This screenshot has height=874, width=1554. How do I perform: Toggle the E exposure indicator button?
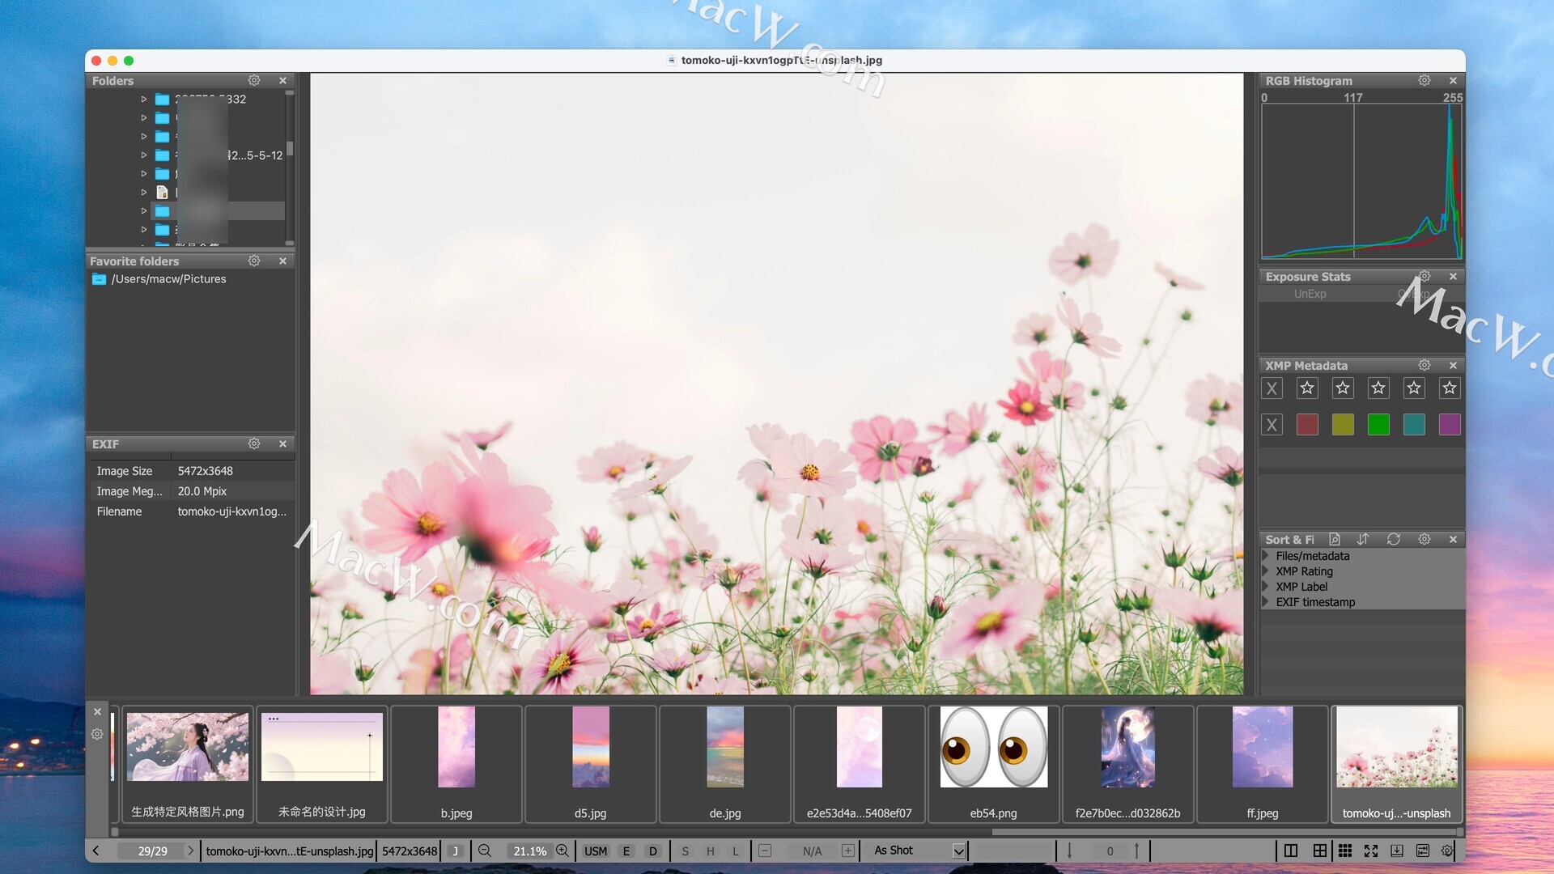point(626,851)
